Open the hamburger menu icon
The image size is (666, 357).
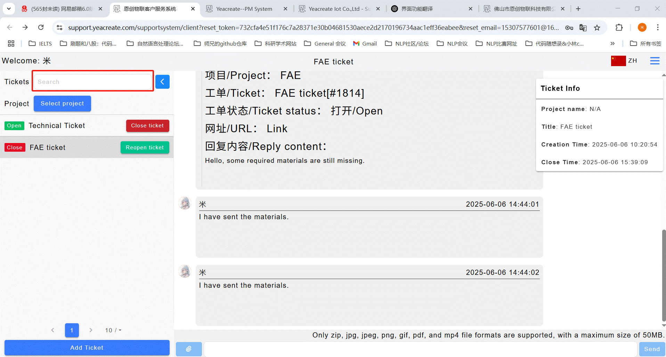click(655, 61)
